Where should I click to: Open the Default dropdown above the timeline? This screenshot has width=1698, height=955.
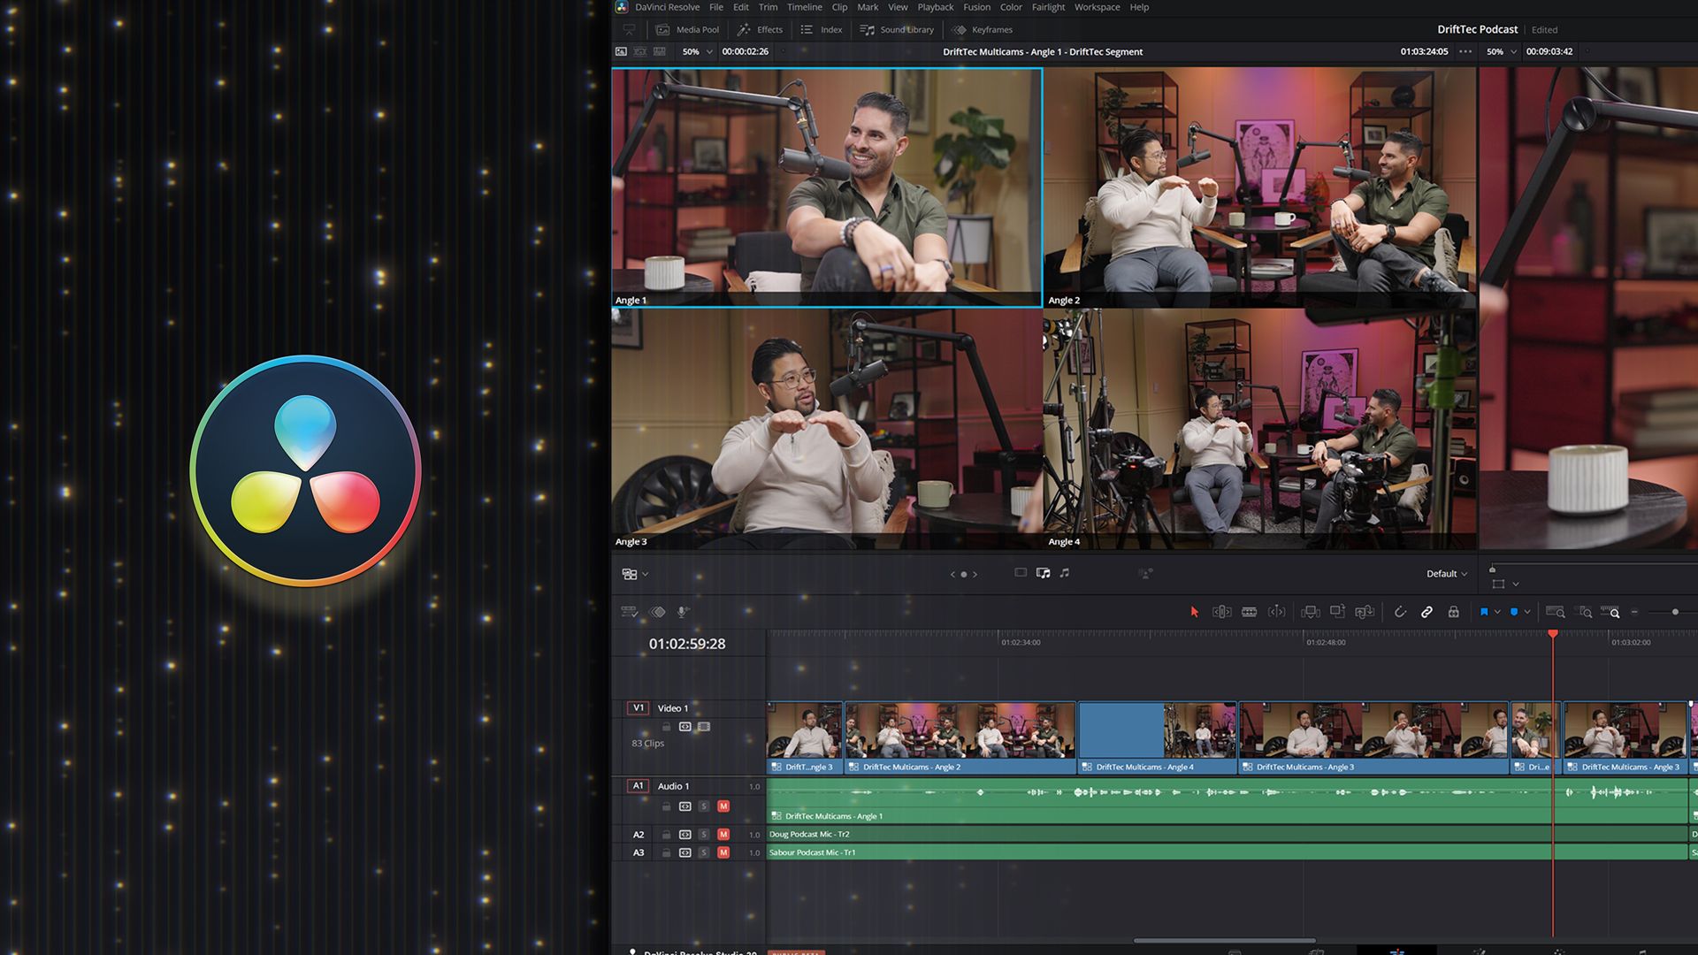(1443, 573)
